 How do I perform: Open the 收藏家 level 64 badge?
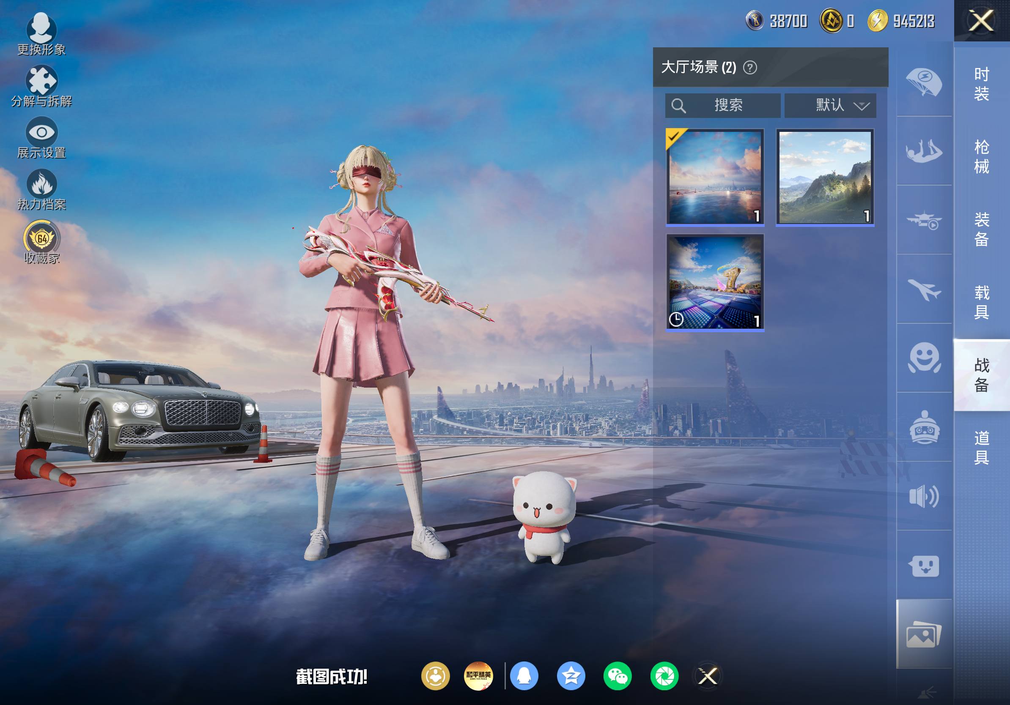pos(41,242)
